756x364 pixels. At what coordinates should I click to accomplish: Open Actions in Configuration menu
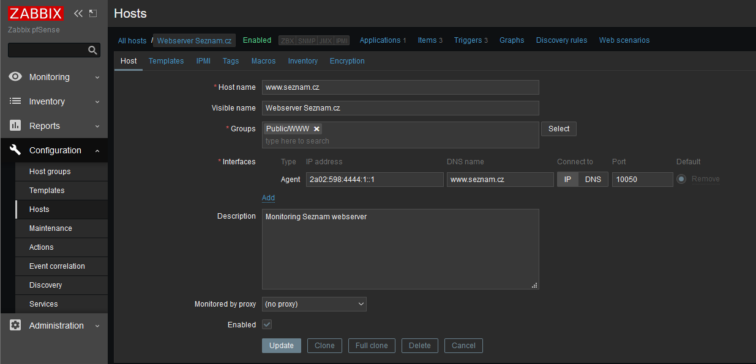[x=61, y=247]
